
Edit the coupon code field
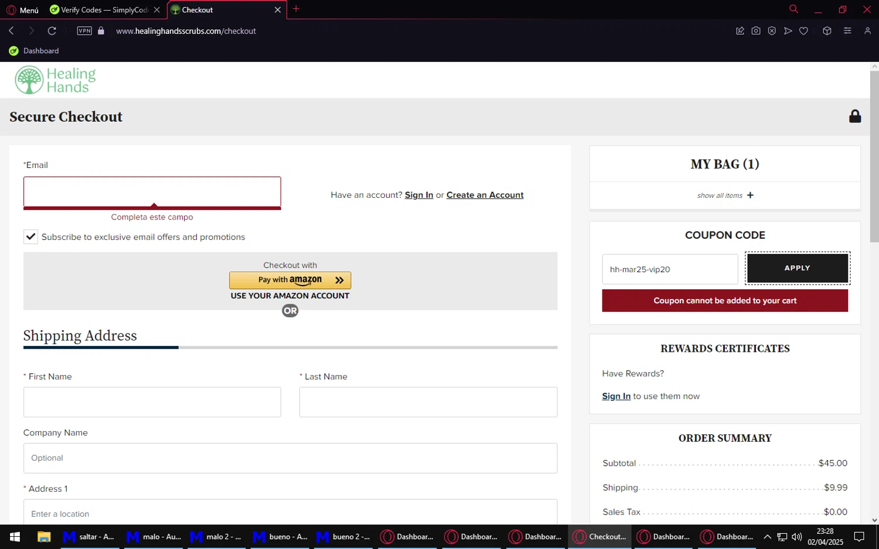[x=670, y=269]
